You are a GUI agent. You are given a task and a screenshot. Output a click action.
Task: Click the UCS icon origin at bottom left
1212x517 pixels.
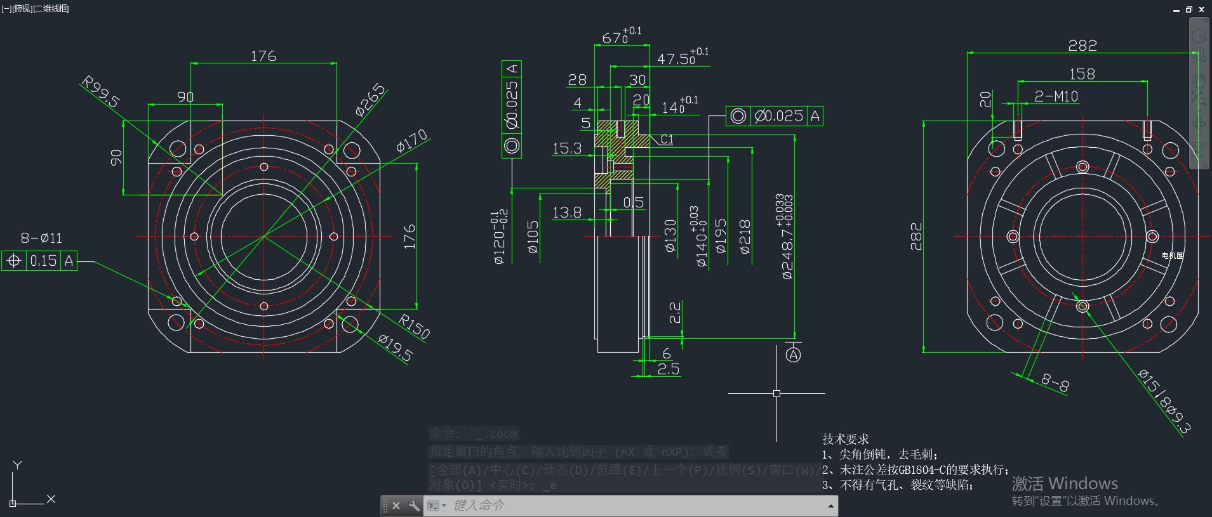tap(13, 503)
